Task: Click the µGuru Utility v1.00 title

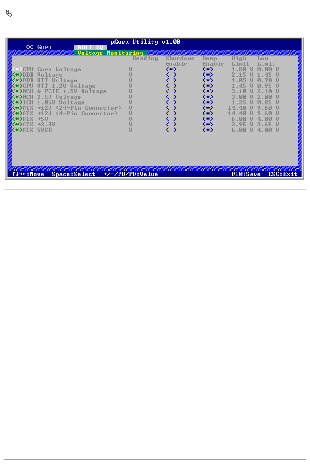Action: click(146, 42)
